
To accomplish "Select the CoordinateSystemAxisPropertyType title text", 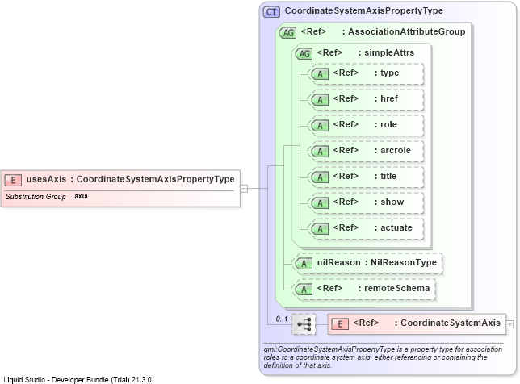I will pos(364,11).
